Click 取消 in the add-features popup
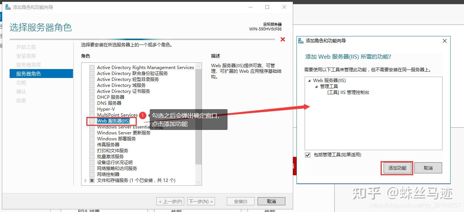Screen dimensions: 464x212 (x=428, y=168)
